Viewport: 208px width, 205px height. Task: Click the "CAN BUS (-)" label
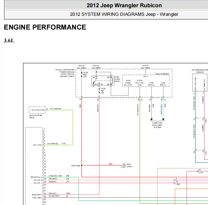tap(163, 84)
